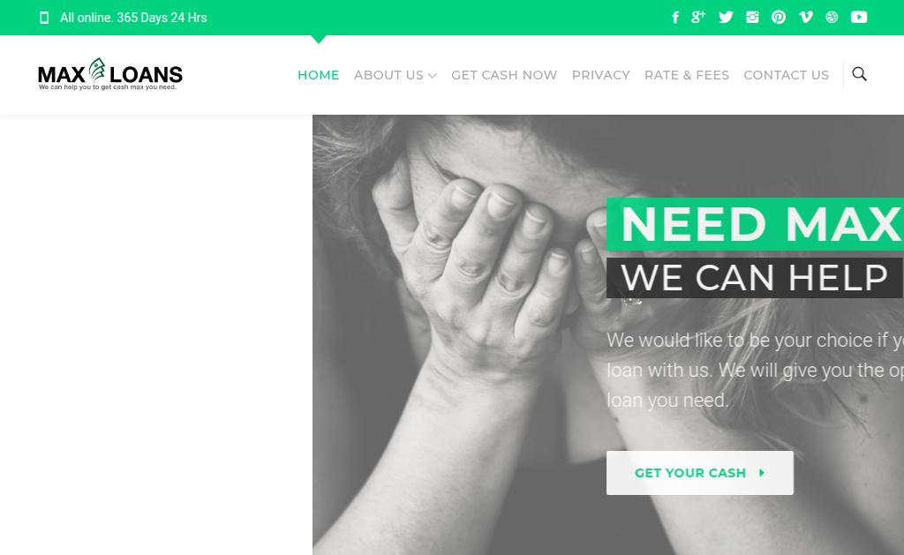Screen dimensions: 904x555
Task: Open the Facebook social link
Action: point(675,18)
